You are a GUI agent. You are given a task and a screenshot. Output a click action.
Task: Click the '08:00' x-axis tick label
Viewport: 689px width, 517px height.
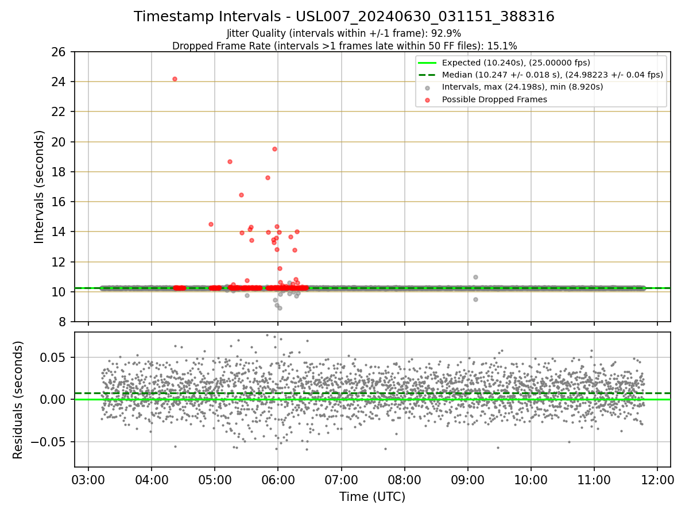pos(404,479)
